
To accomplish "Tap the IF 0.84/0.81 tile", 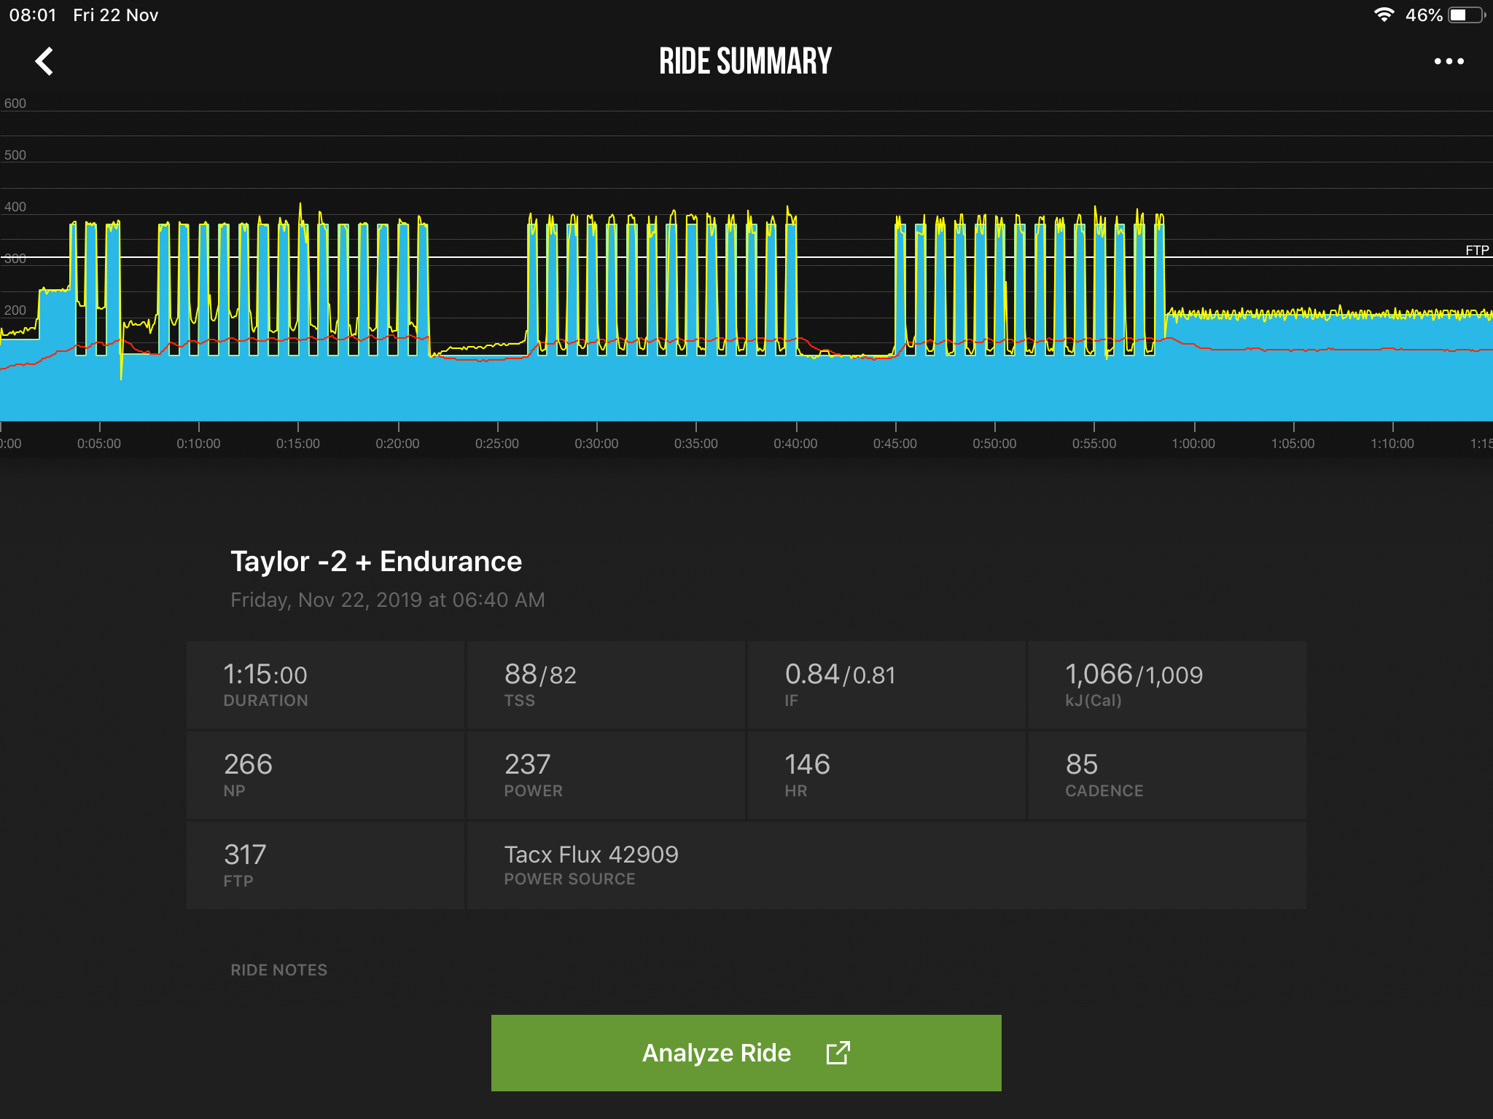I will tap(886, 685).
